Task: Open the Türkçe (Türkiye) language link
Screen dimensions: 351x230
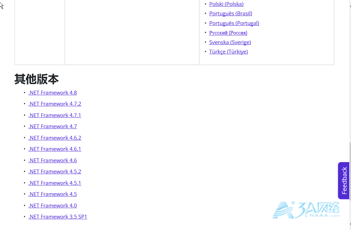Action: 229,52
